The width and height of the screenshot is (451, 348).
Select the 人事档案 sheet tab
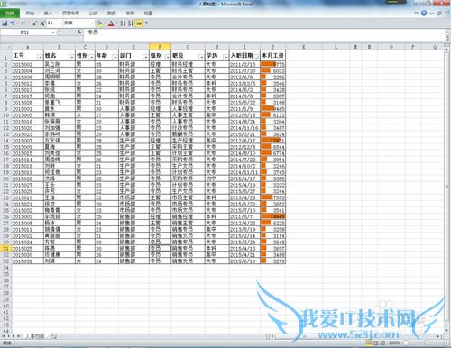click(35, 336)
